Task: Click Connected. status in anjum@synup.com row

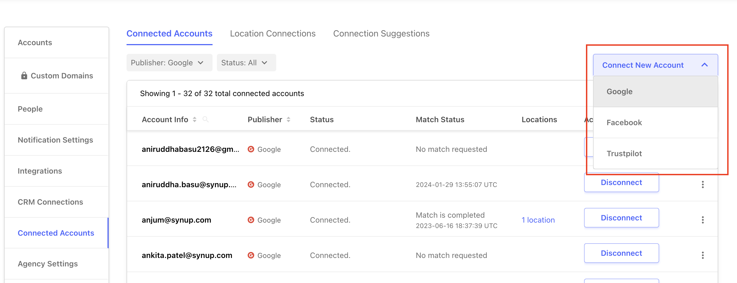Action: 330,220
